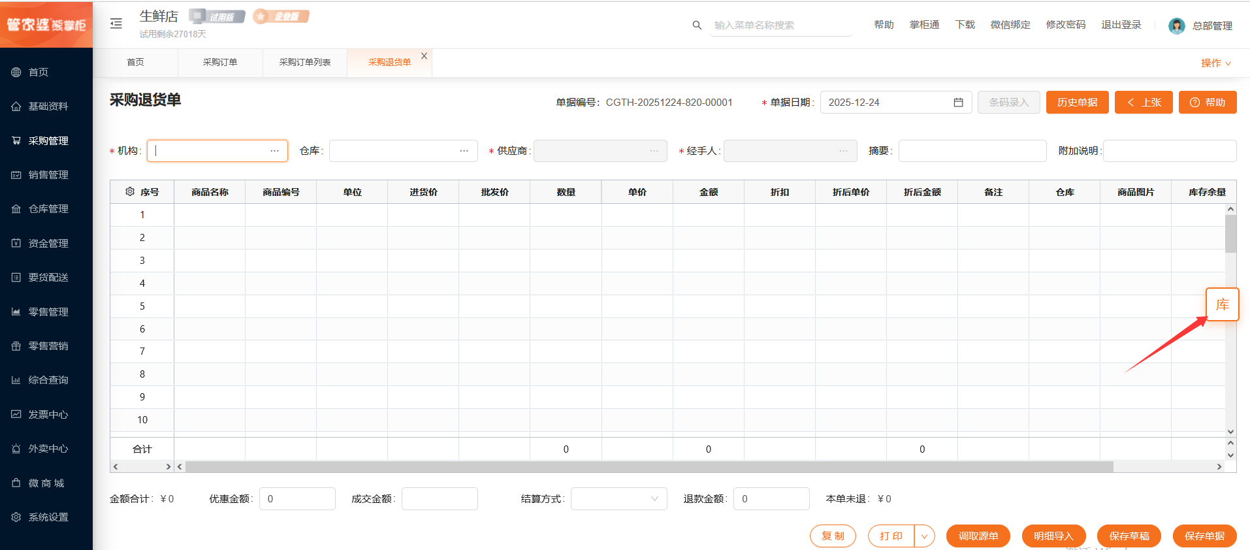Open the date picker calendar icon

click(958, 103)
